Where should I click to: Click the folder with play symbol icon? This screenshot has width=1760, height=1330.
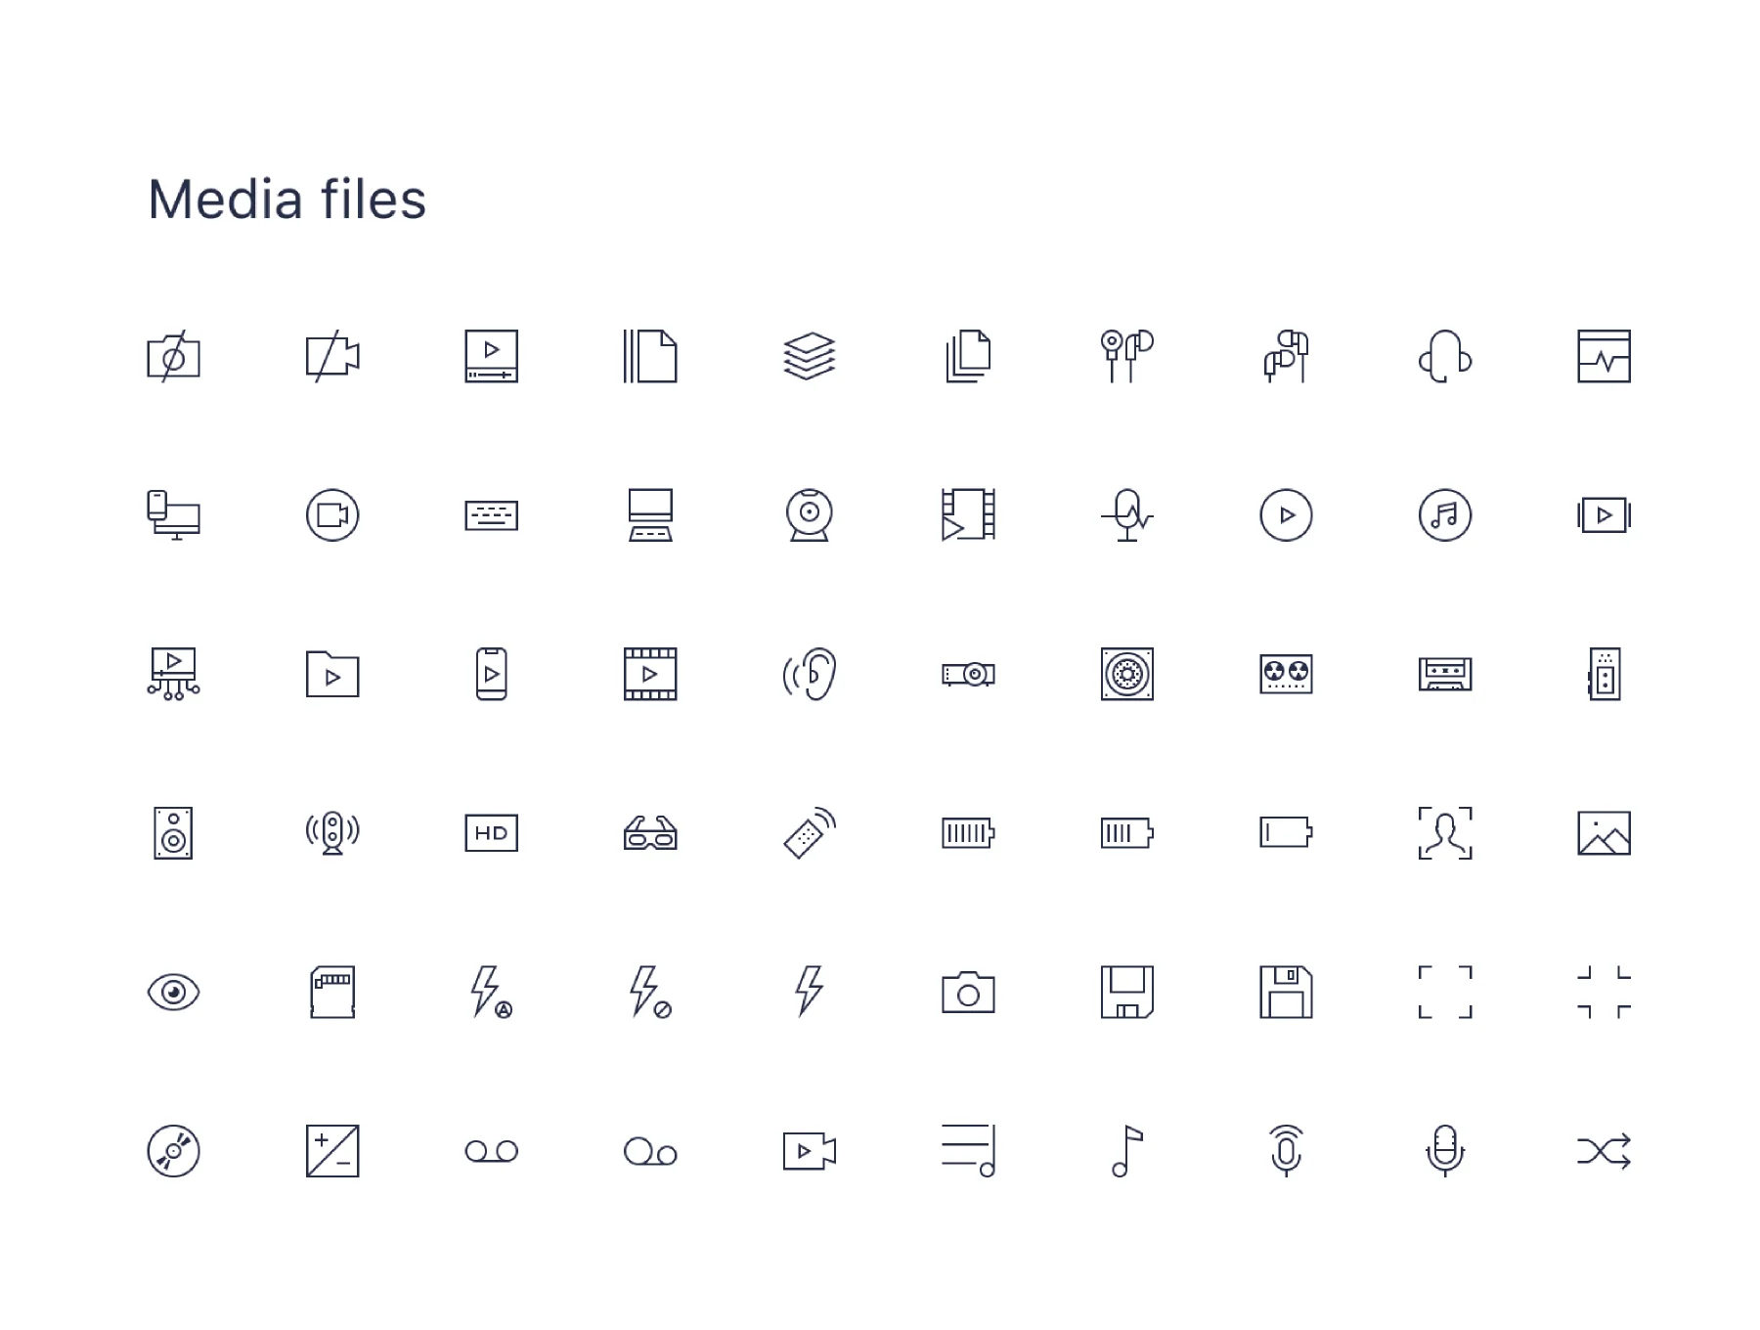[x=332, y=674]
